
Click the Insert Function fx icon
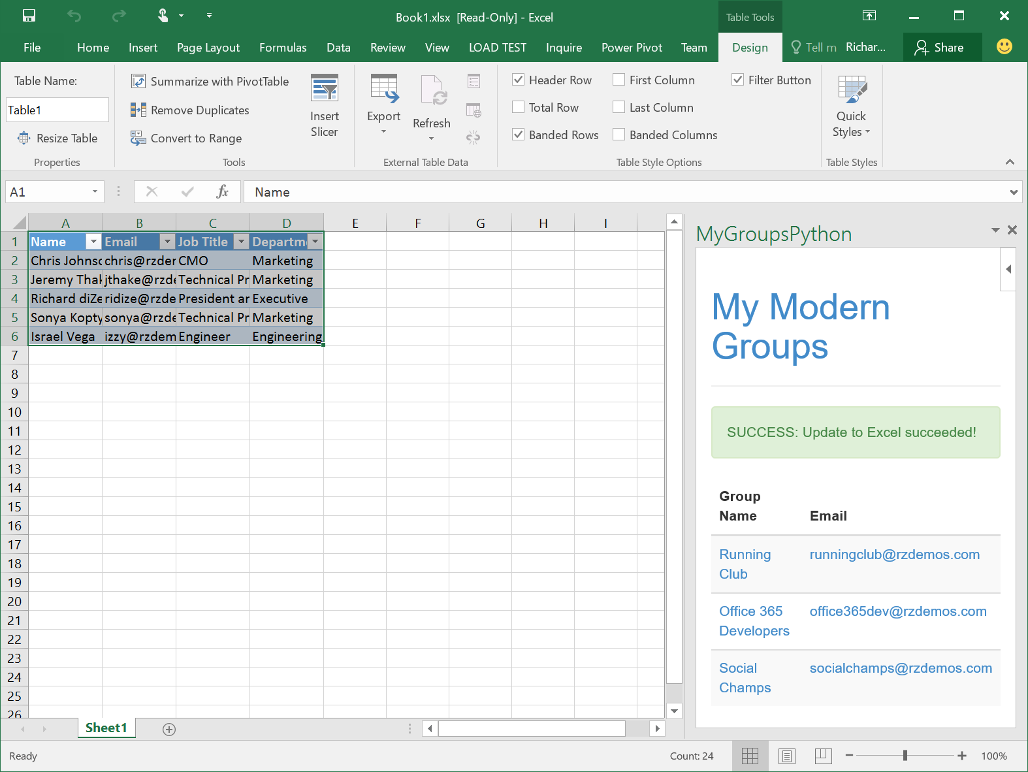point(222,191)
